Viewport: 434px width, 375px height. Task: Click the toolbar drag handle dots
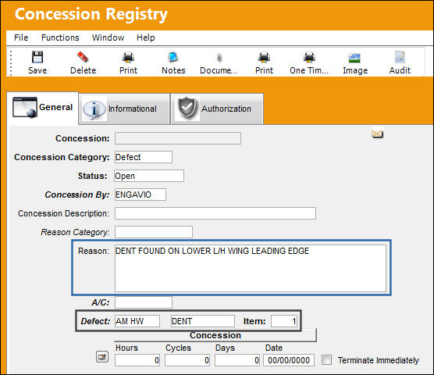coord(11,62)
